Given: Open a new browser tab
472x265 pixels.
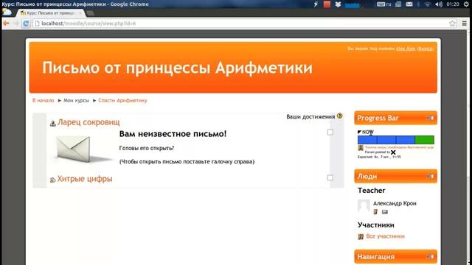Looking at the screenshot, I should [90, 13].
